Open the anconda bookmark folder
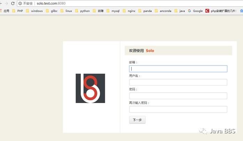This screenshot has height=141, width=243. coord(163,11)
